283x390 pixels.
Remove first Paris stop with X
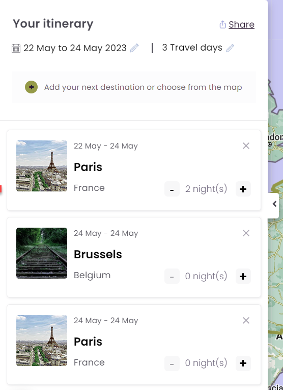pyautogui.click(x=246, y=146)
